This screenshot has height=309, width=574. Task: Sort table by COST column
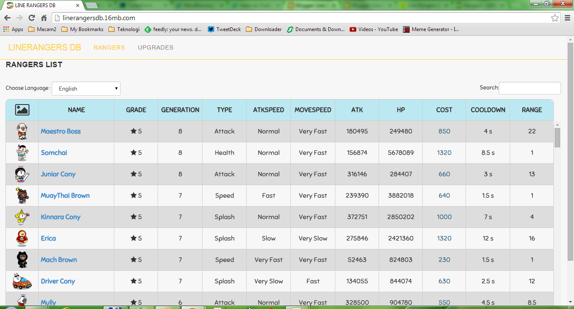444,110
